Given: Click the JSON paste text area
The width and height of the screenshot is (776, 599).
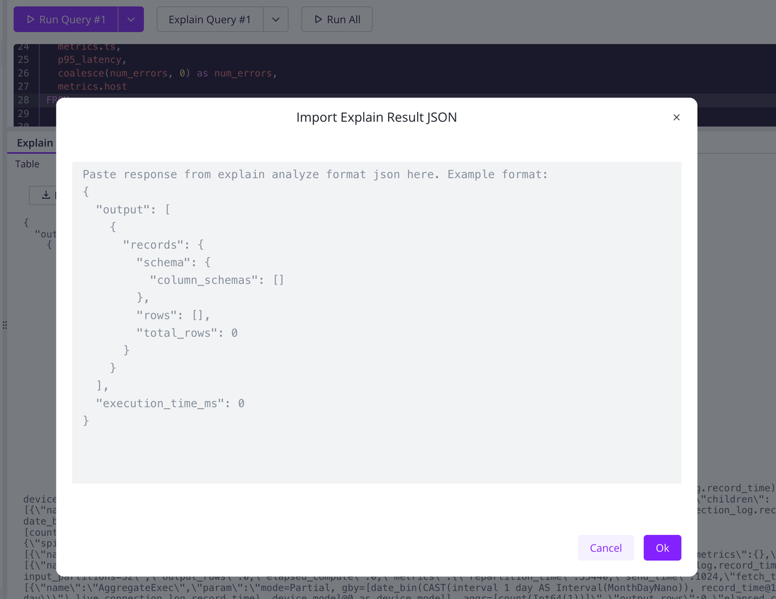Looking at the screenshot, I should (x=376, y=321).
